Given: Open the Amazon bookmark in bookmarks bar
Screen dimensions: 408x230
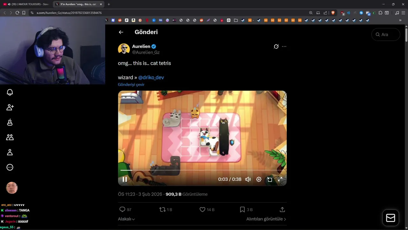Looking at the screenshot, I should pyautogui.click(x=133, y=20).
